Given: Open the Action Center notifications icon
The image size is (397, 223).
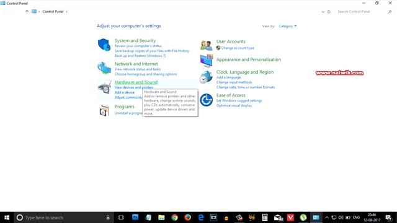Looking at the screenshot, I should [x=389, y=217].
